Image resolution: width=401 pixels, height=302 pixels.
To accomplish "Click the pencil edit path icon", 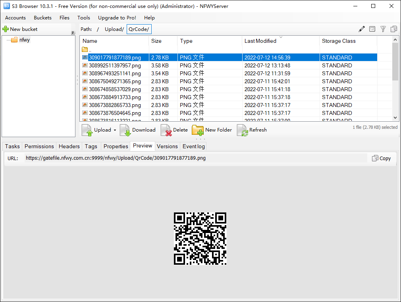I will coord(361,29).
